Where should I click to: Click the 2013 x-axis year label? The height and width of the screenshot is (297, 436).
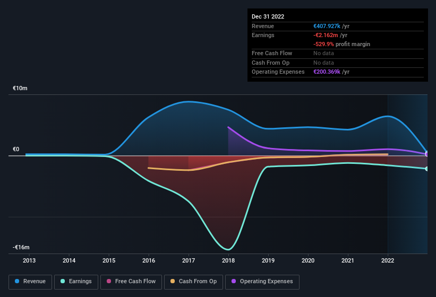coord(29,260)
